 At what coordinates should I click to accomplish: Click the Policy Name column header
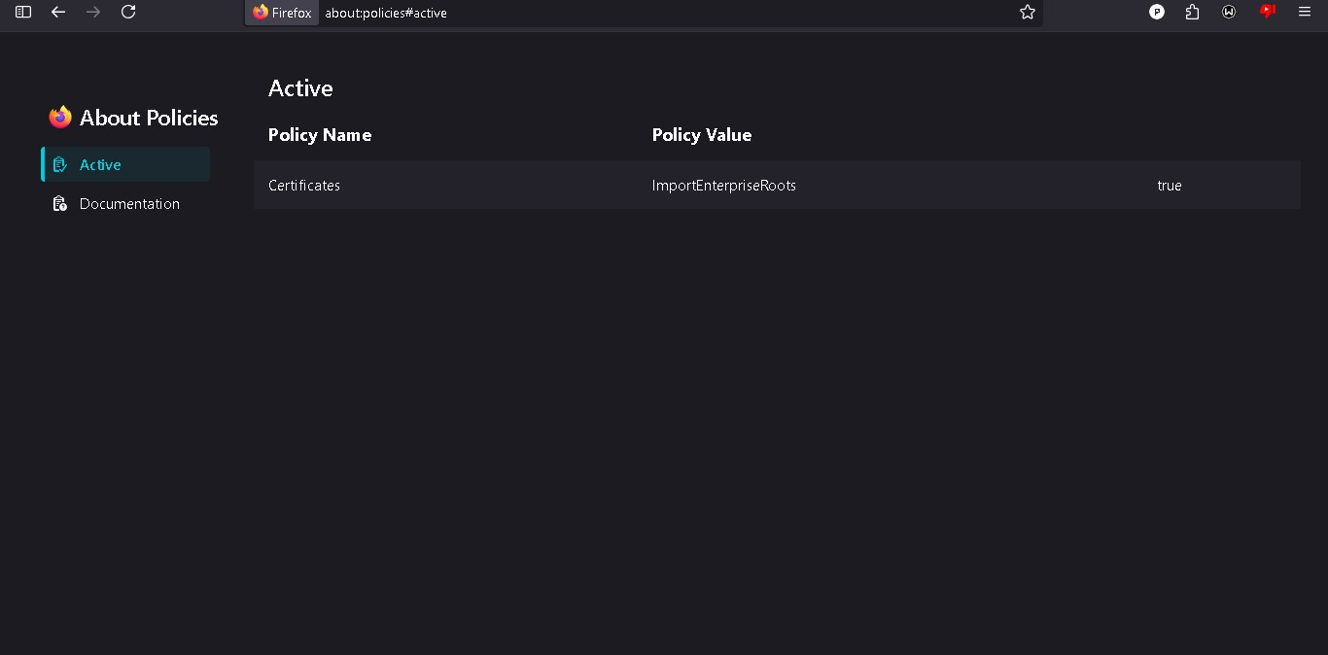coord(320,135)
